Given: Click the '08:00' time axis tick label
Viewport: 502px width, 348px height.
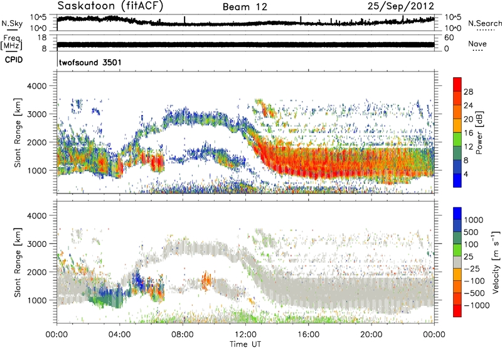Looking at the screenshot, I should 183,335.
